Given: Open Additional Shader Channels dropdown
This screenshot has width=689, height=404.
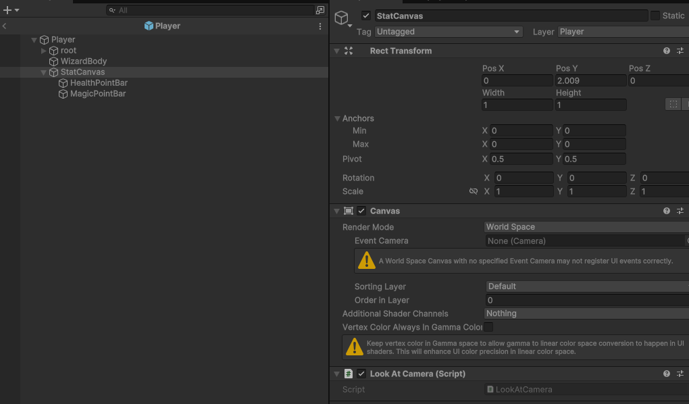Looking at the screenshot, I should [586, 313].
